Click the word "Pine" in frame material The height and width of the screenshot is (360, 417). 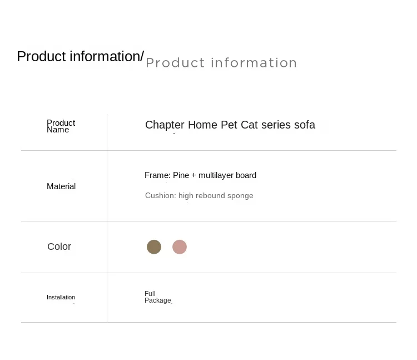[181, 175]
